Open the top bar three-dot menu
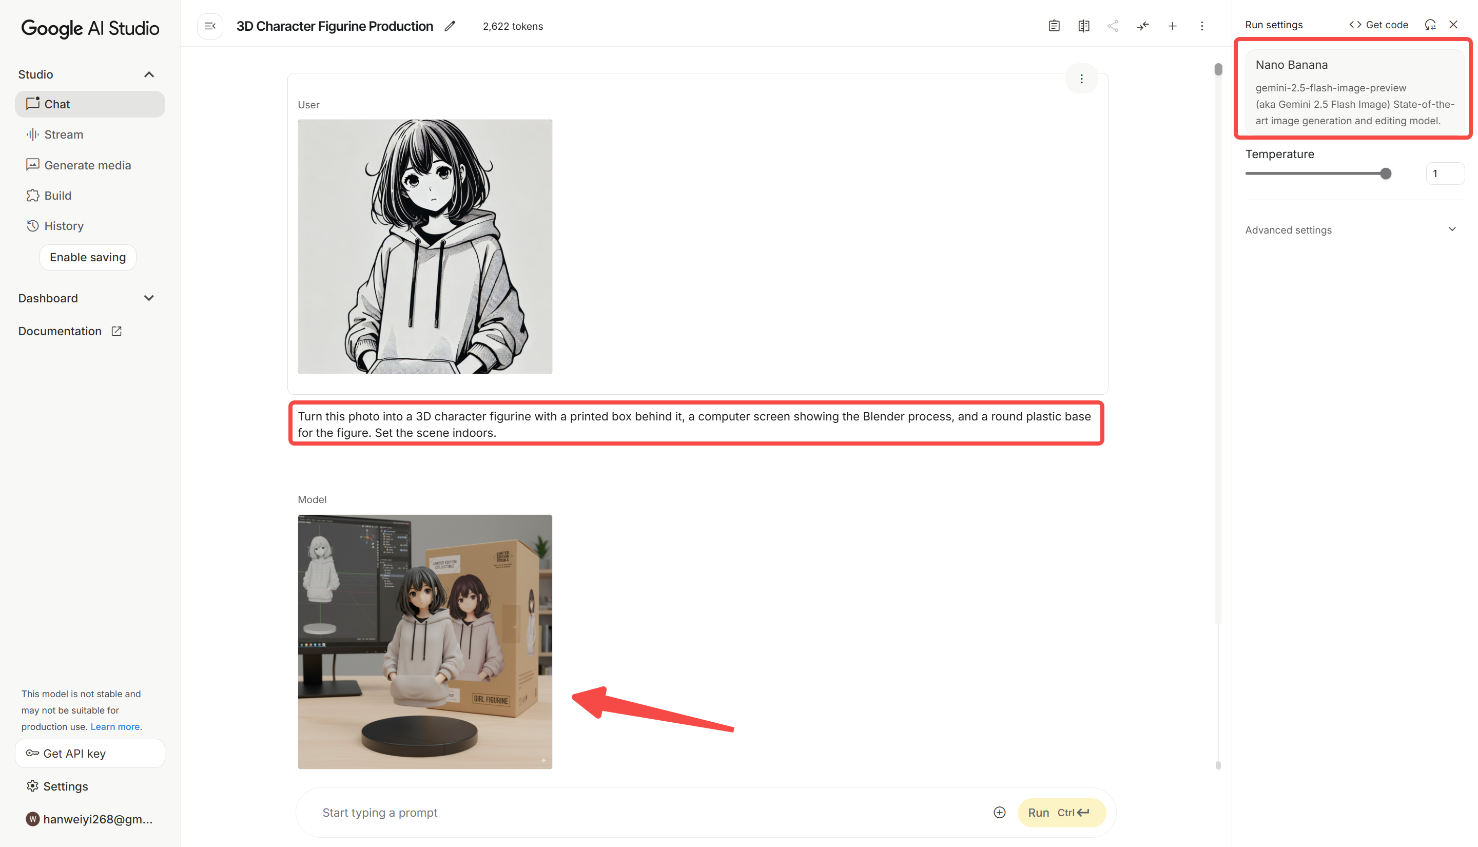 [1202, 26]
